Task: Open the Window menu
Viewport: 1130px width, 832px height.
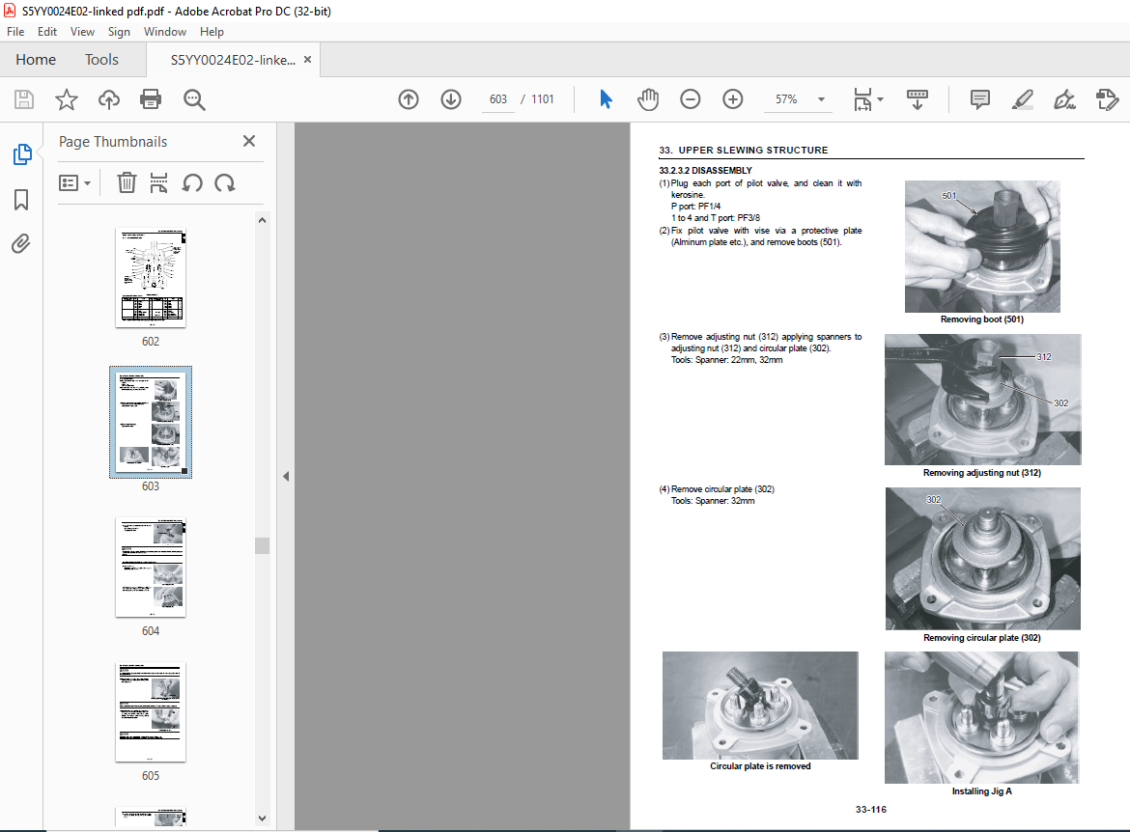Action: 165,32
